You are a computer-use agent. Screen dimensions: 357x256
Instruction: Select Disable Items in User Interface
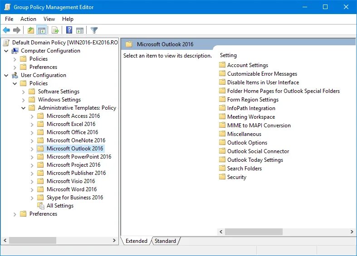(x=263, y=82)
